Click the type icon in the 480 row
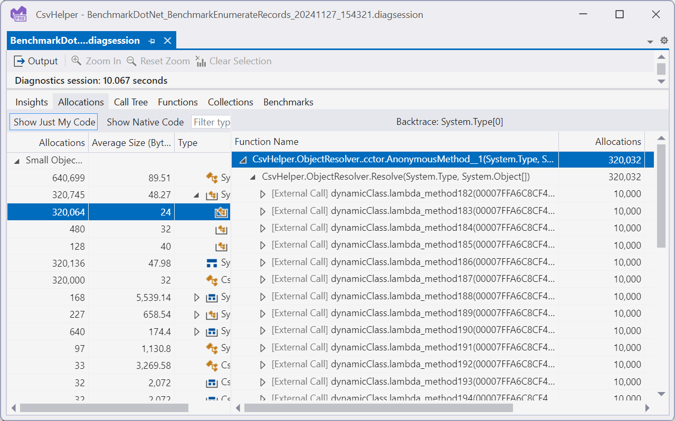Viewport: 675px width, 421px height. tap(221, 229)
